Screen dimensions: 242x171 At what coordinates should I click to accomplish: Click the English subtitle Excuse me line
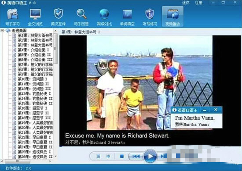point(117,135)
